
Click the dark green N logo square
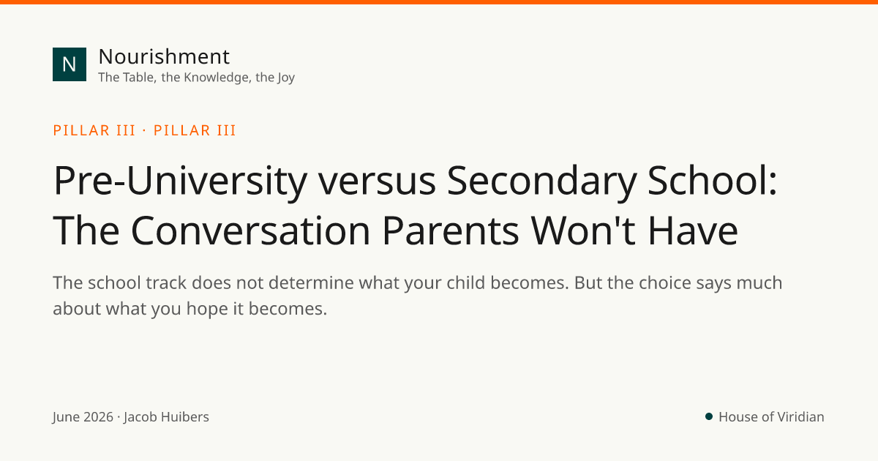point(70,64)
